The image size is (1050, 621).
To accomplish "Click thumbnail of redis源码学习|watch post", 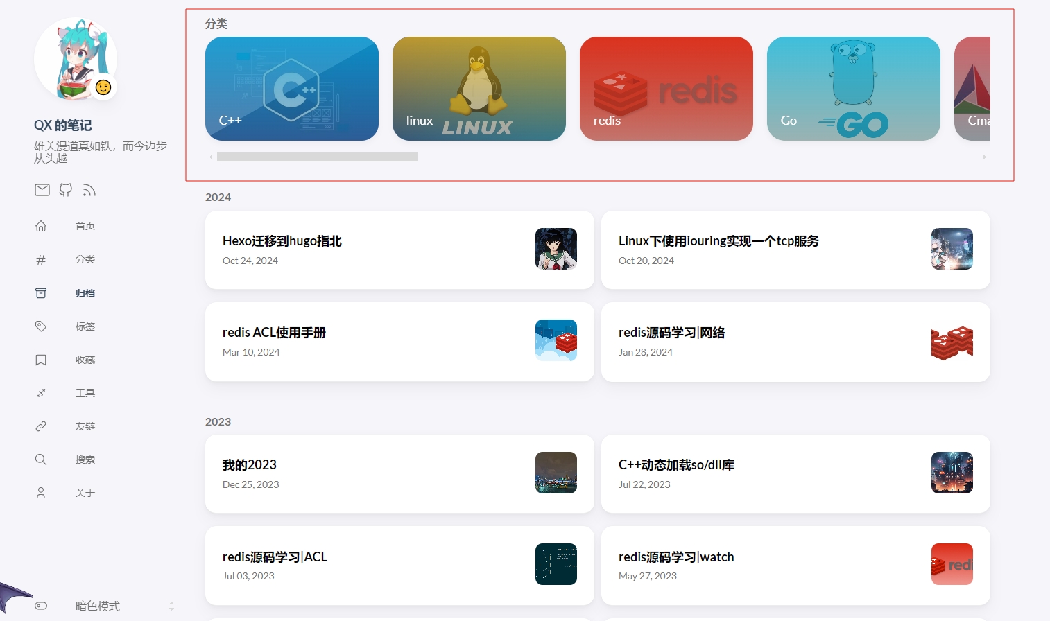I will click(x=952, y=564).
